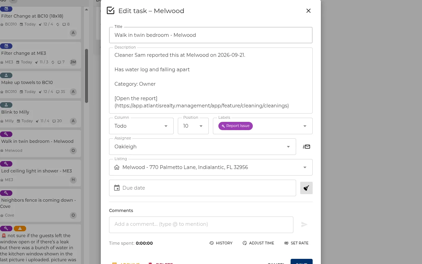Click the Due date field
The height and width of the screenshot is (264, 422).
click(x=203, y=188)
